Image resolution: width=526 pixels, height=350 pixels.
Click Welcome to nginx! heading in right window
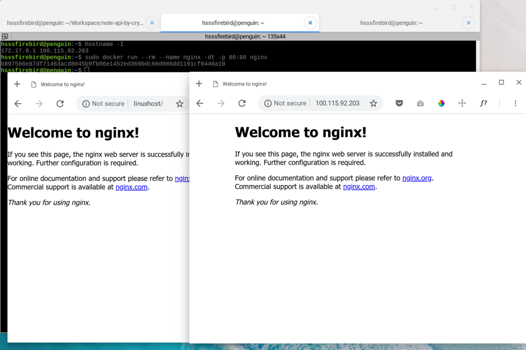300,132
